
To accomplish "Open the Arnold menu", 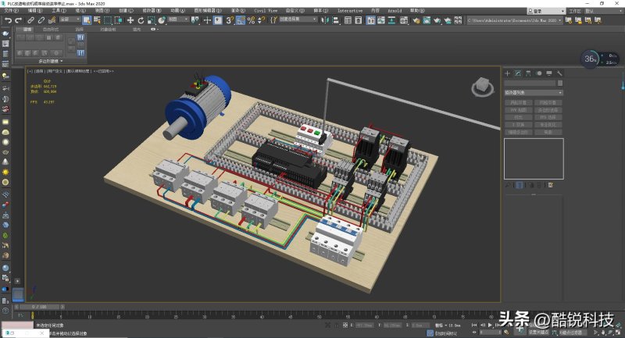I will pos(395,11).
